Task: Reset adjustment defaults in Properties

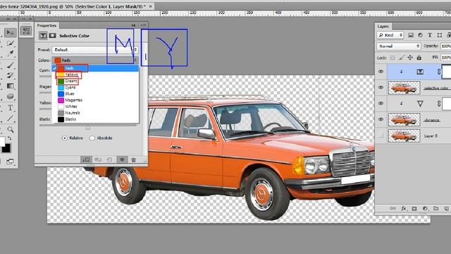Action: pos(110,159)
